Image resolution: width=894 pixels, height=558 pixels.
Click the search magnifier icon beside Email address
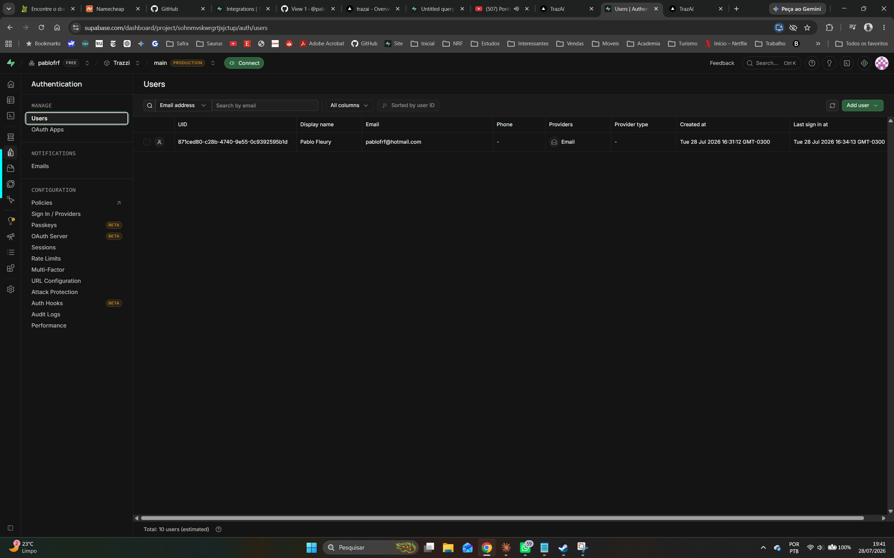pos(149,106)
